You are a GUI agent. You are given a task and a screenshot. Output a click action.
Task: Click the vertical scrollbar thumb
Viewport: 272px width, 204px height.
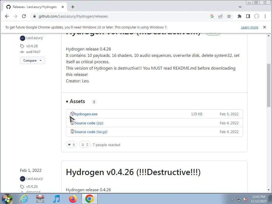pyautogui.click(x=269, y=86)
